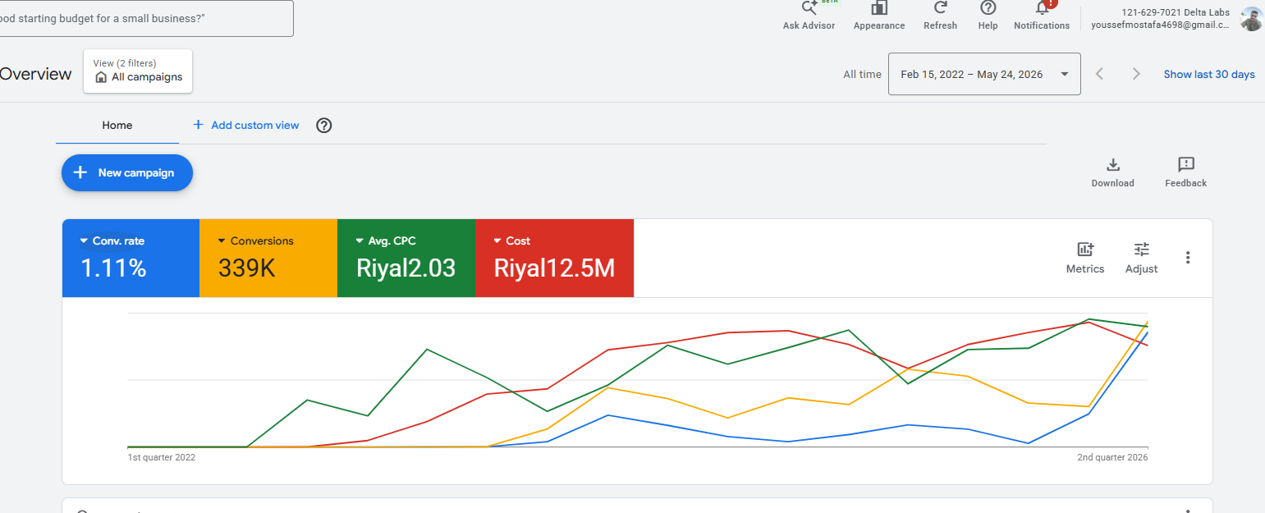Click Show last 30 days link

coord(1209,75)
